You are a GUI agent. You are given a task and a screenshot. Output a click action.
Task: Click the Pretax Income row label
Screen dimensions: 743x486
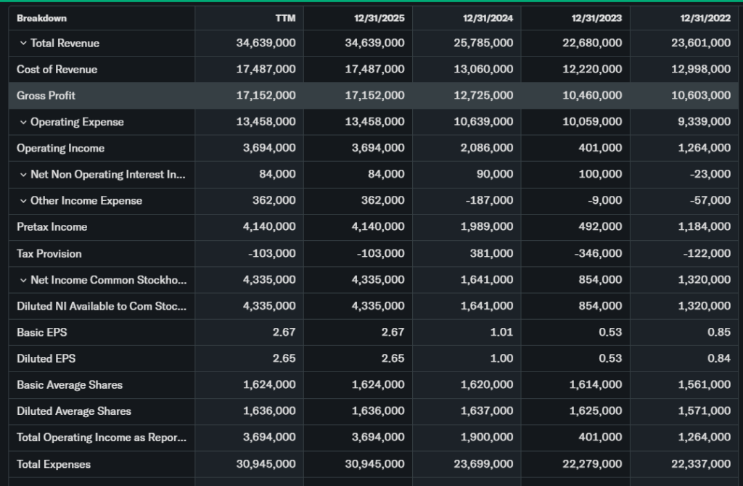tap(52, 227)
